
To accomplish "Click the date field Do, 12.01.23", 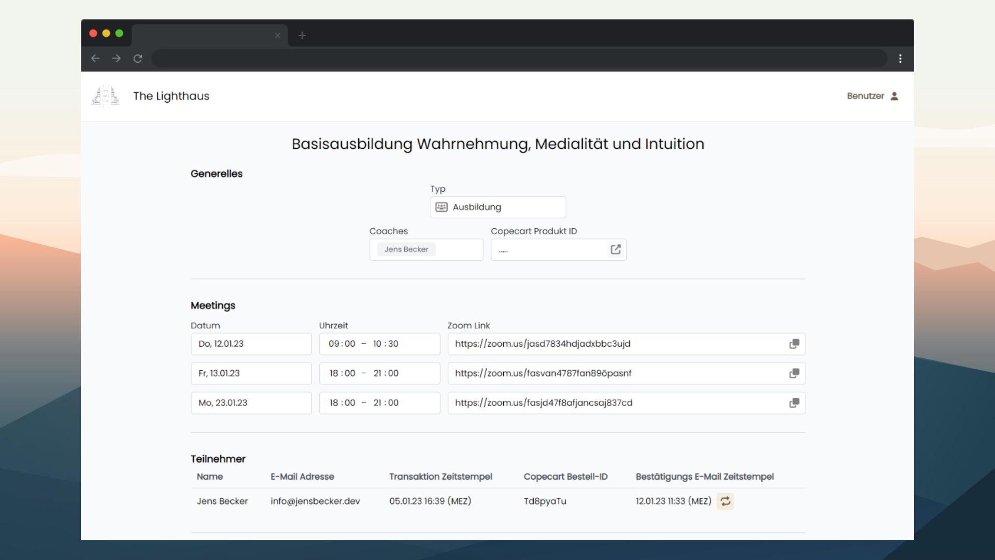I will click(x=251, y=344).
